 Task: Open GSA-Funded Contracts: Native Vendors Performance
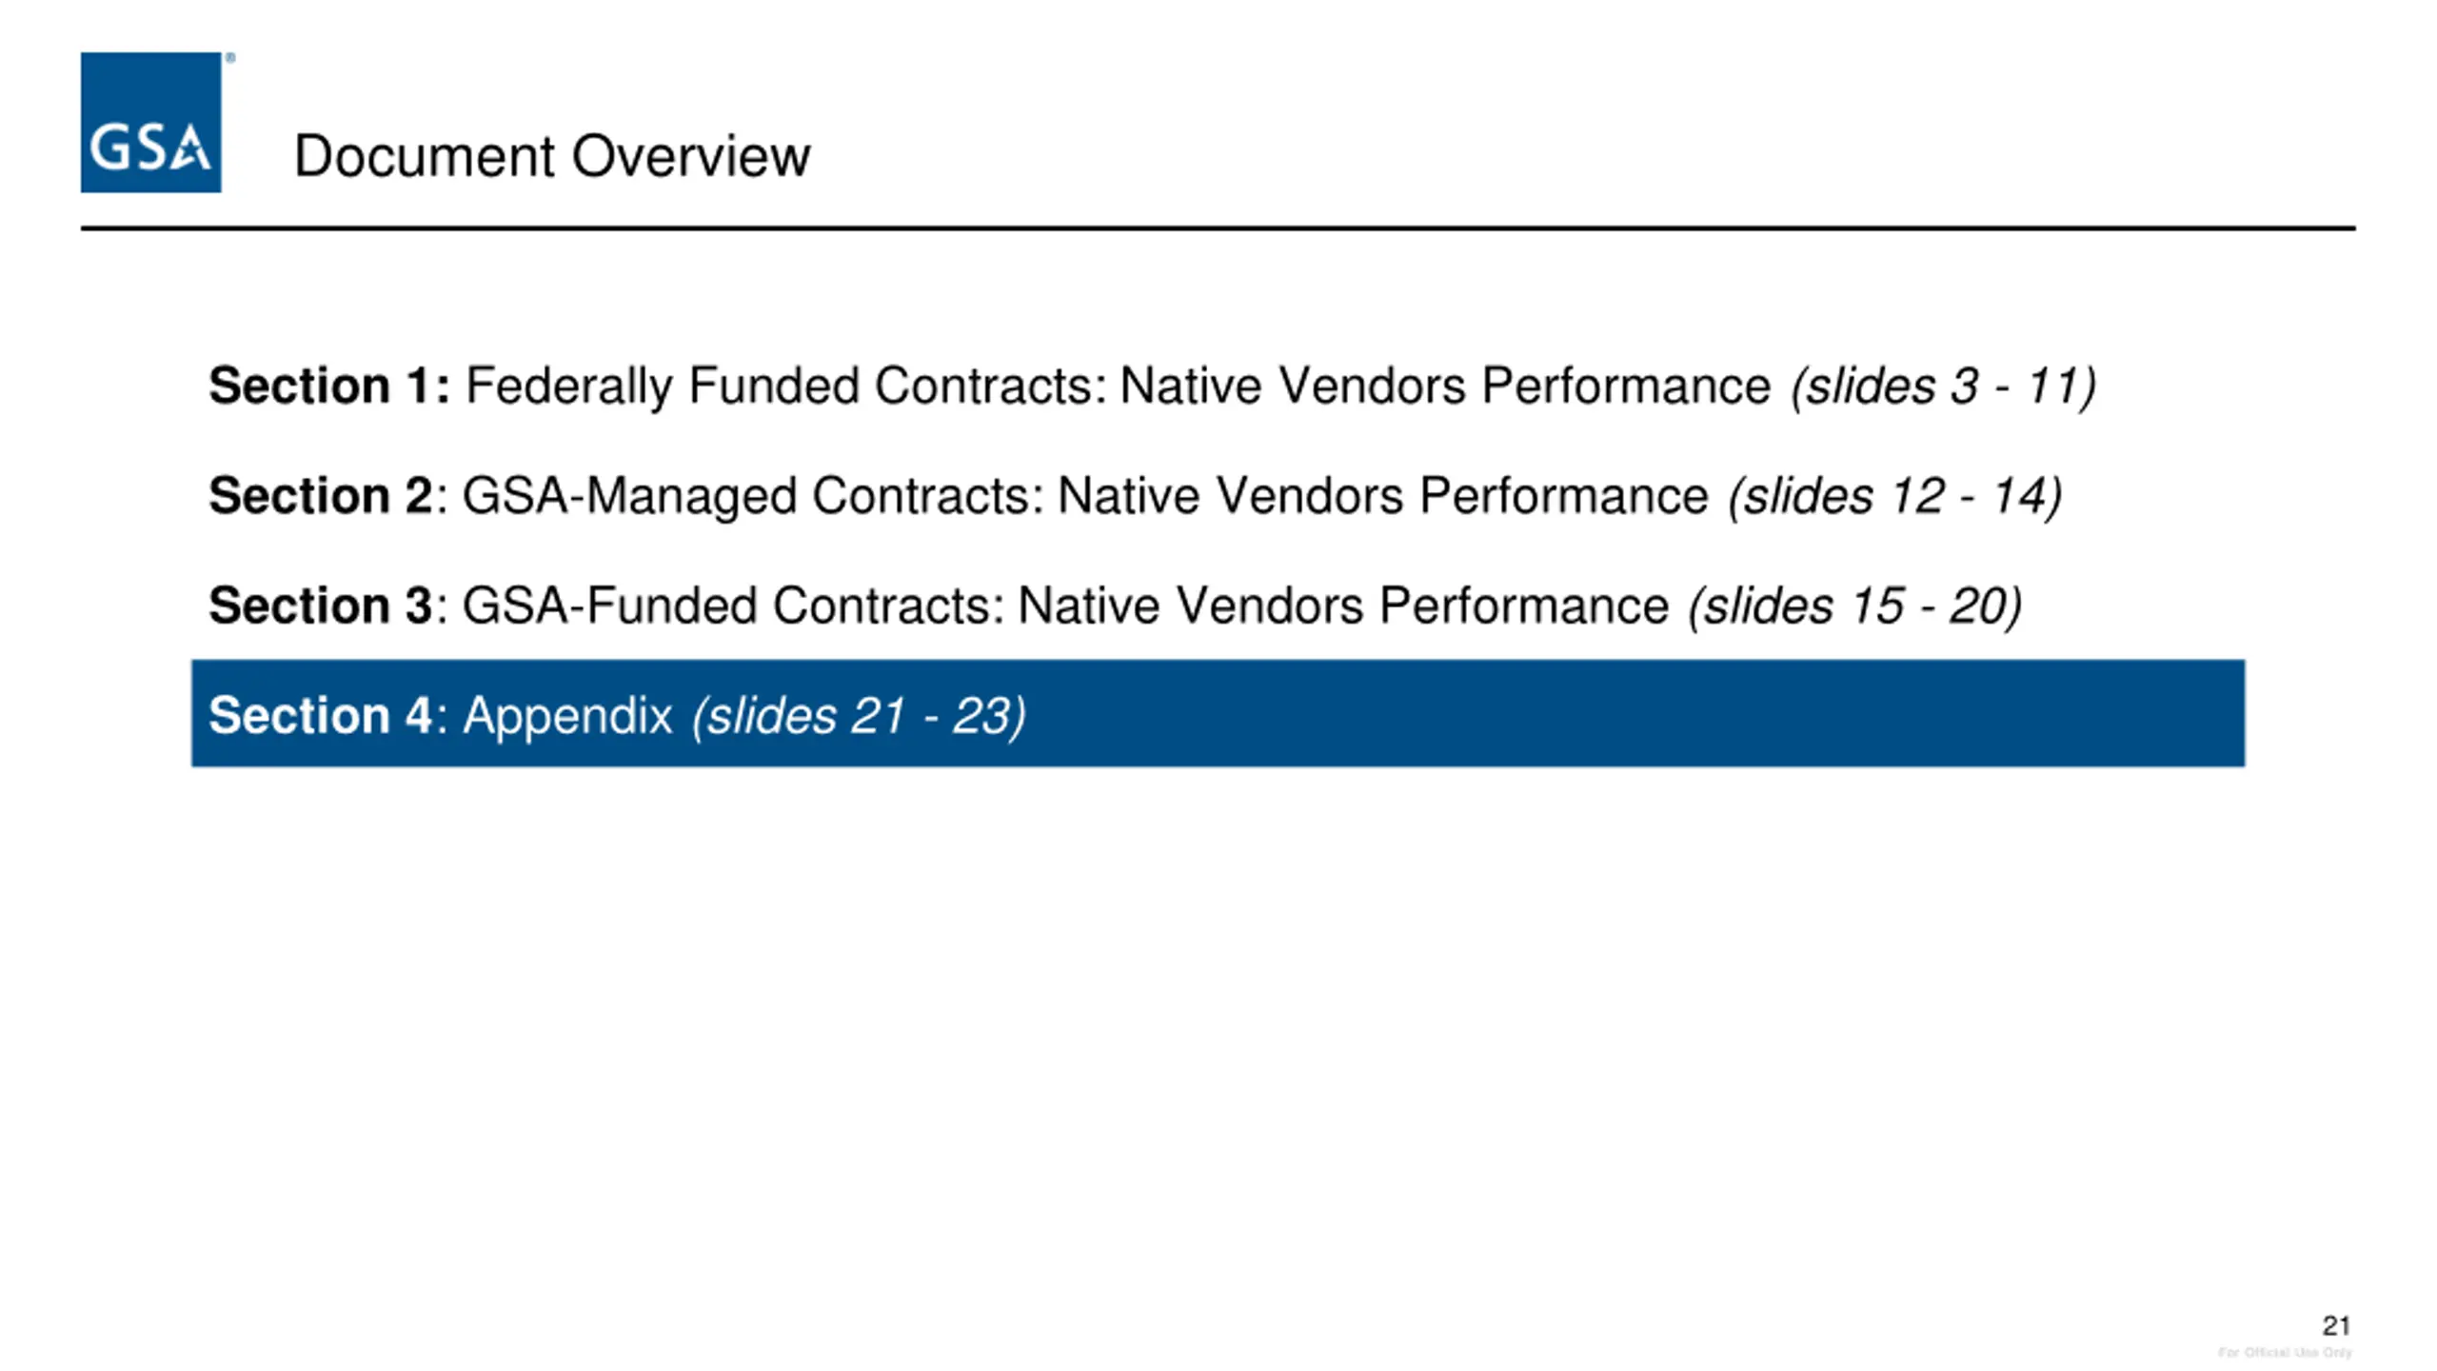(x=1065, y=606)
